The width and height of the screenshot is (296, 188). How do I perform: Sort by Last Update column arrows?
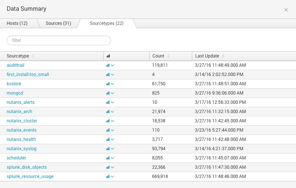[223, 56]
